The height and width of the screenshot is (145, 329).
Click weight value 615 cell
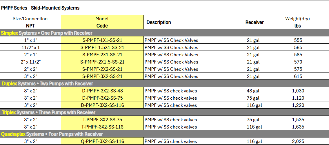pos(298,77)
